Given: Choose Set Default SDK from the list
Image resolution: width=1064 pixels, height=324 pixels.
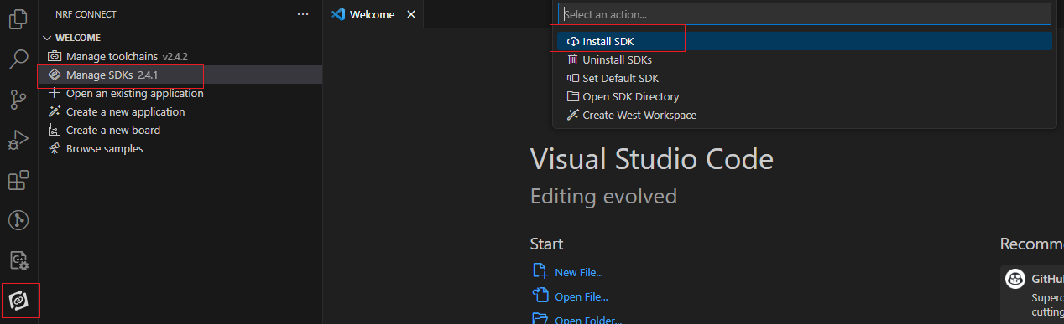Looking at the screenshot, I should tap(805, 78).
